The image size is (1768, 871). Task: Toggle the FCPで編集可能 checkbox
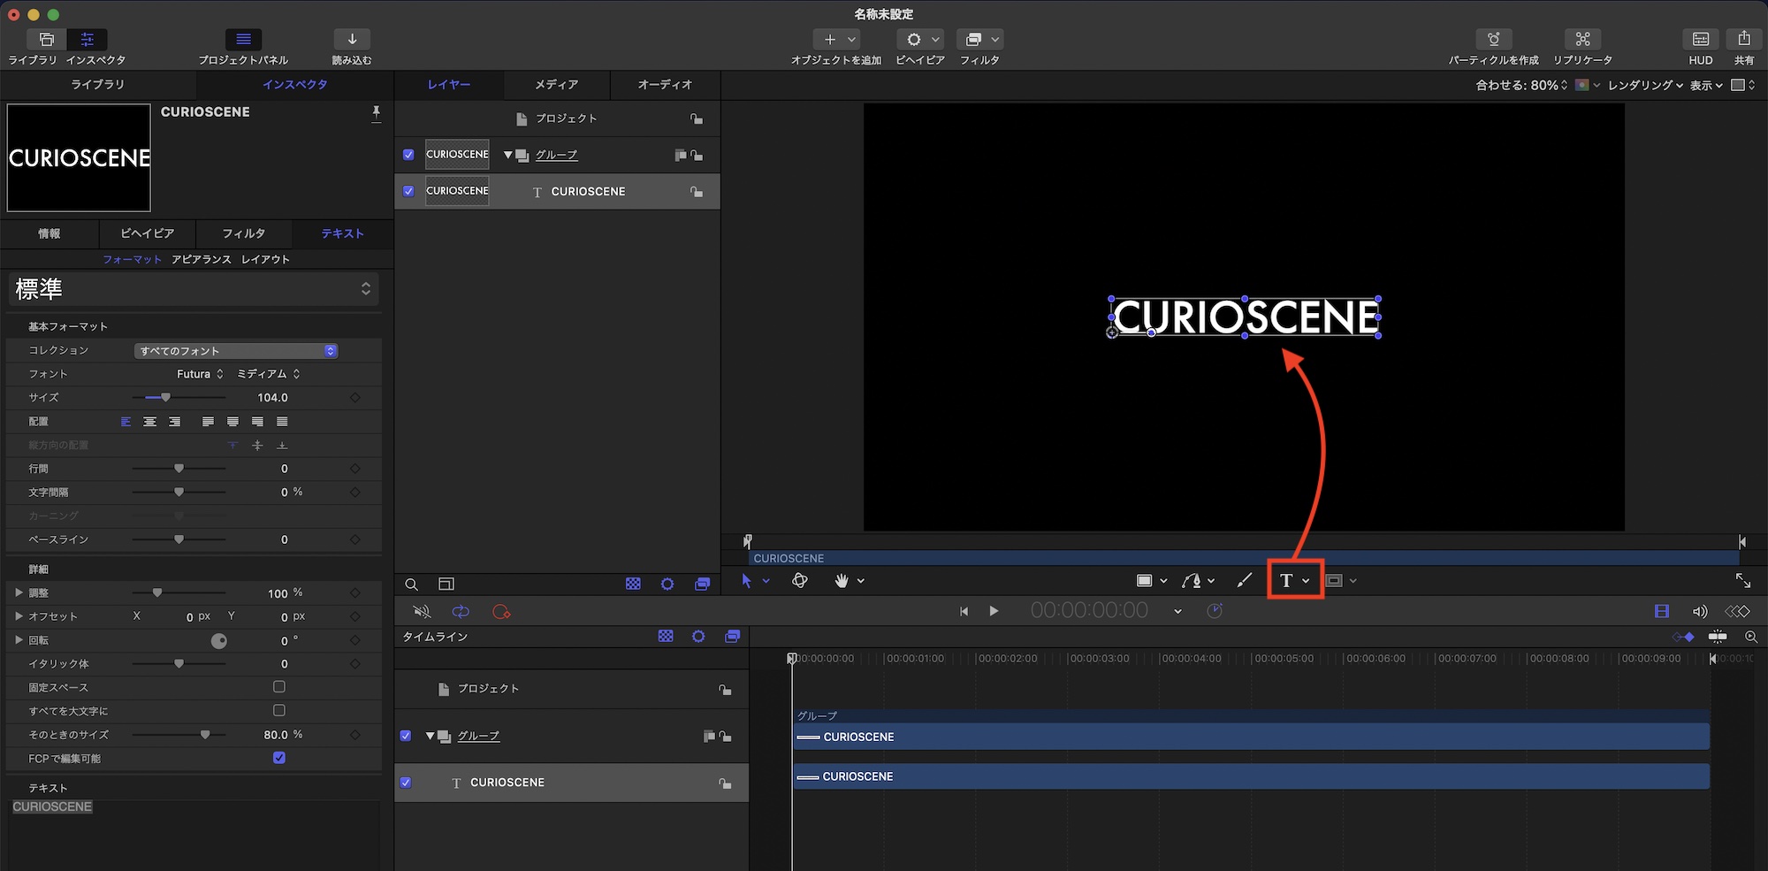(x=279, y=758)
